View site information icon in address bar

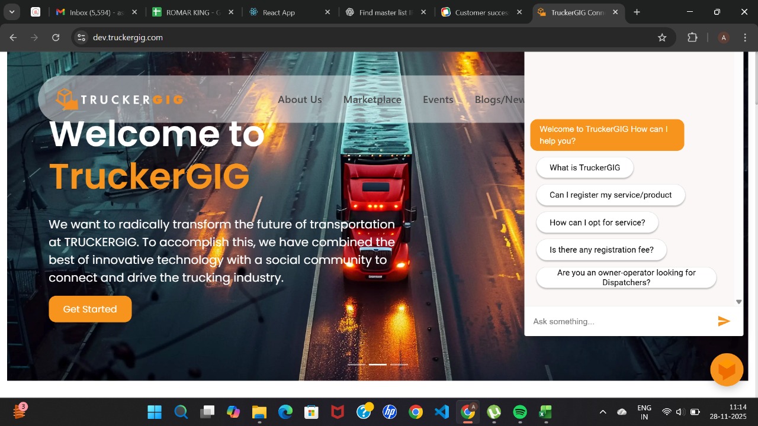pyautogui.click(x=82, y=37)
